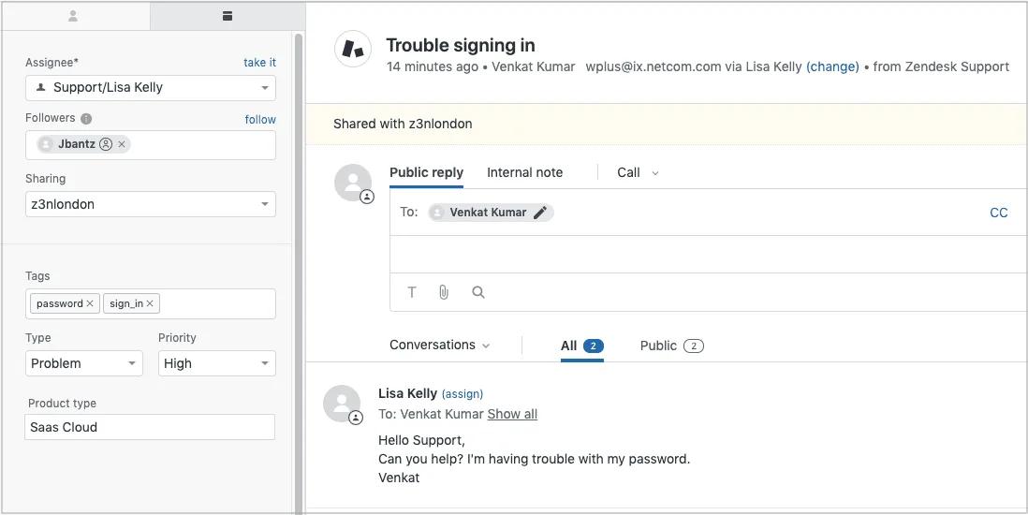Click the search magnifier icon in composer
The image size is (1028, 515).
click(x=478, y=292)
